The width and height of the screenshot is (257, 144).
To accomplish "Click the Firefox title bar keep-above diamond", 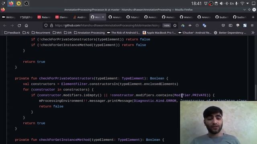I will coord(249,10).
